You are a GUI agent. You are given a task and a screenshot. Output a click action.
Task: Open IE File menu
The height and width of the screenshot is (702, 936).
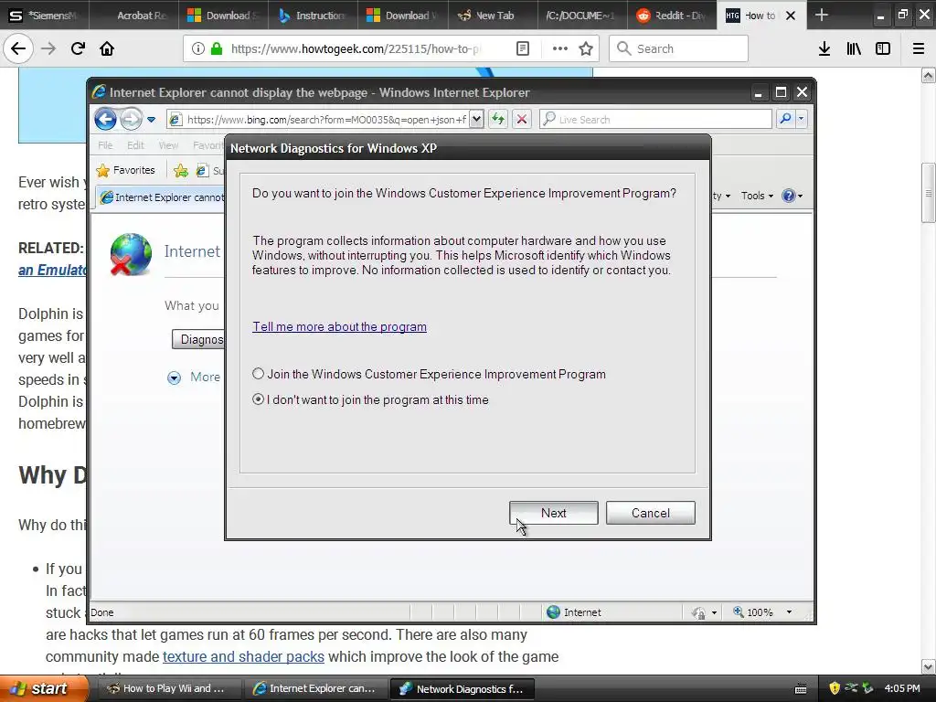[105, 145]
